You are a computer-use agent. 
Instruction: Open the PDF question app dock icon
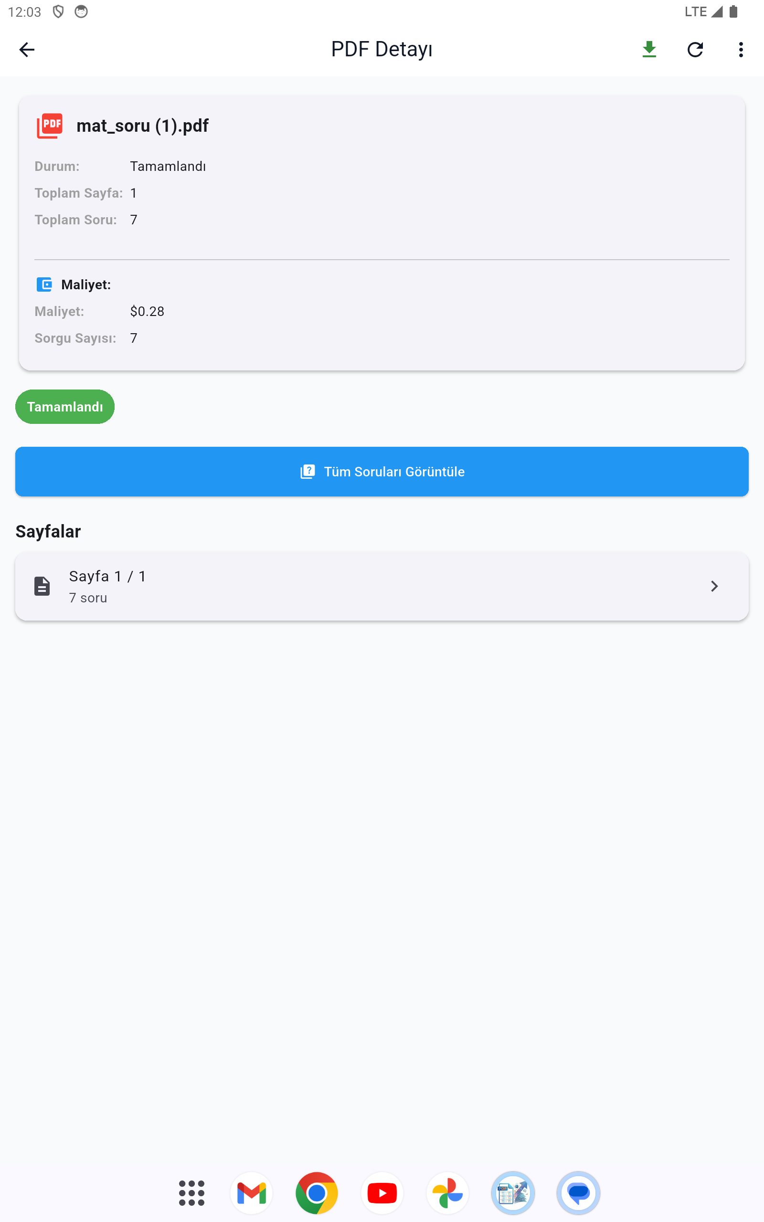tap(513, 1193)
